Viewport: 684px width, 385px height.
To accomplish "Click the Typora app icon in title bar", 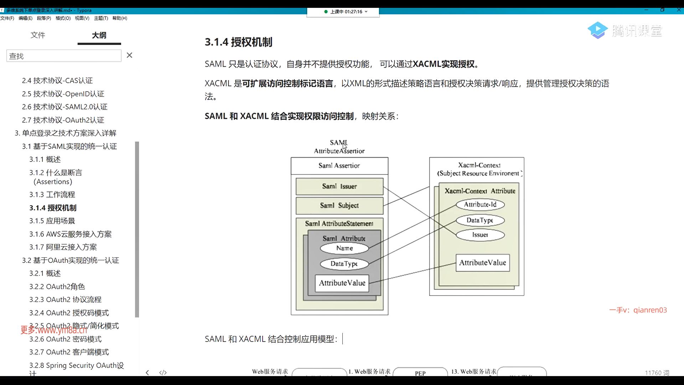I will point(2,10).
